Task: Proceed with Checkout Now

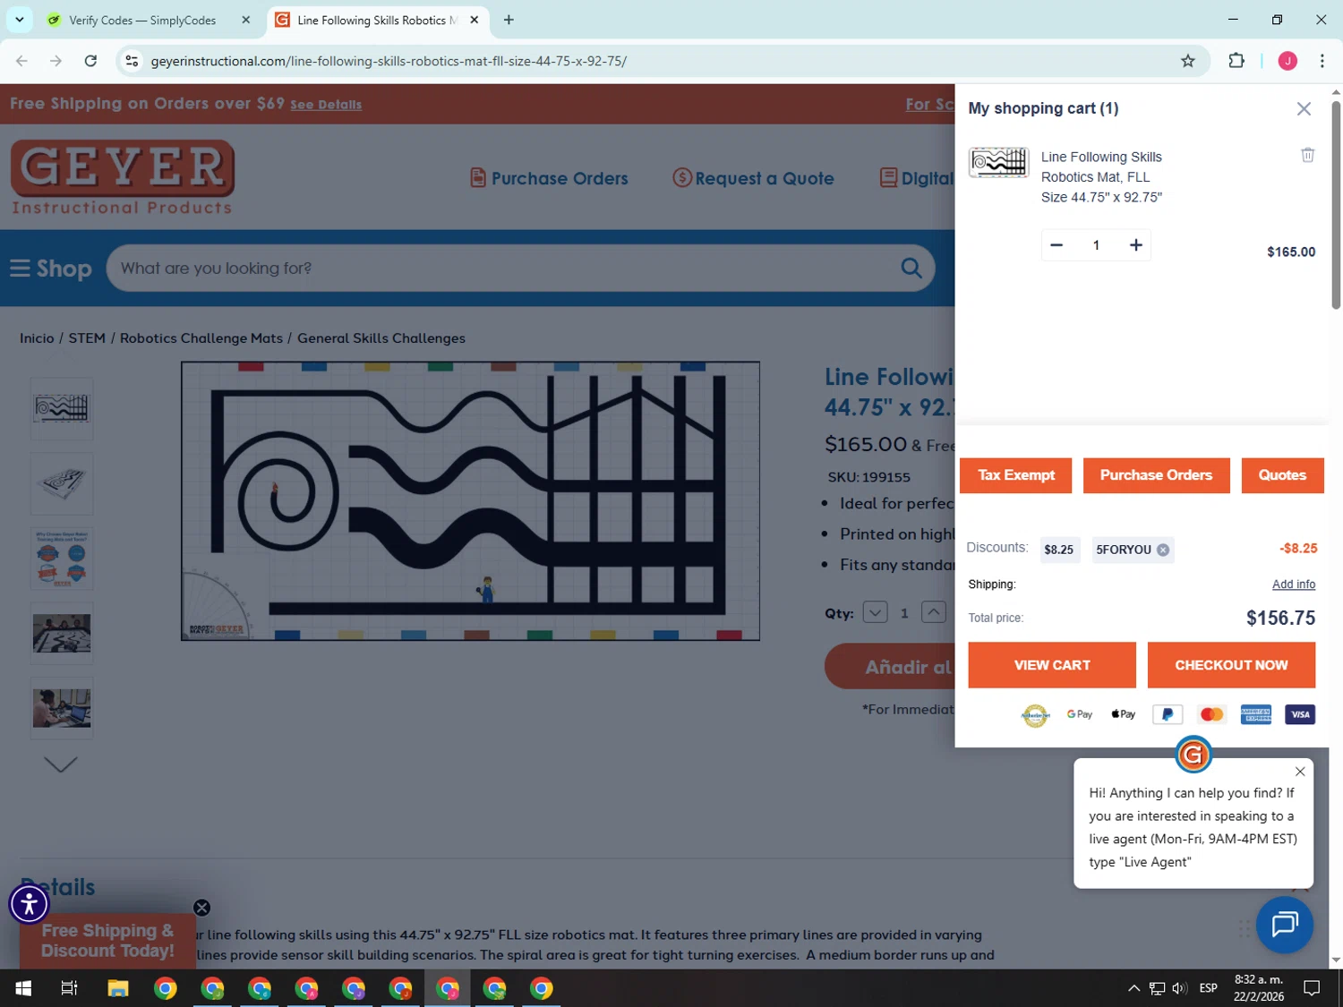Action: (x=1231, y=665)
